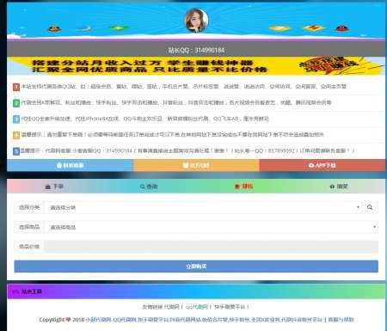Click notice row with blue badge 3
Viewport: 387px width, 331px height.
(x=196, y=119)
